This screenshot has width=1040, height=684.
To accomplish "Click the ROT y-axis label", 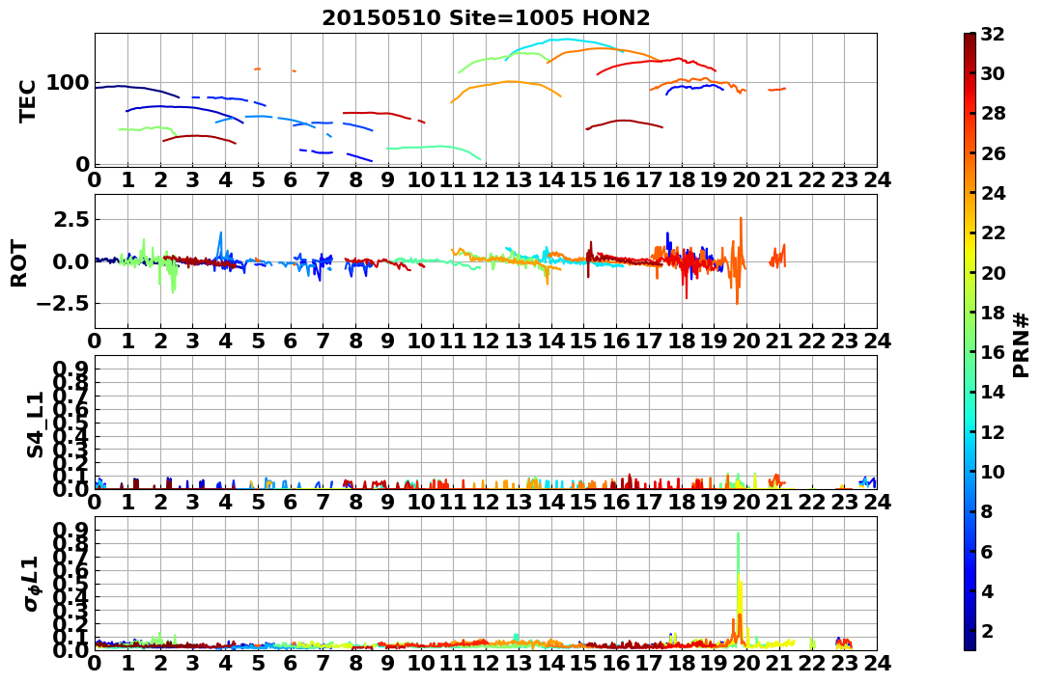I will point(19,263).
